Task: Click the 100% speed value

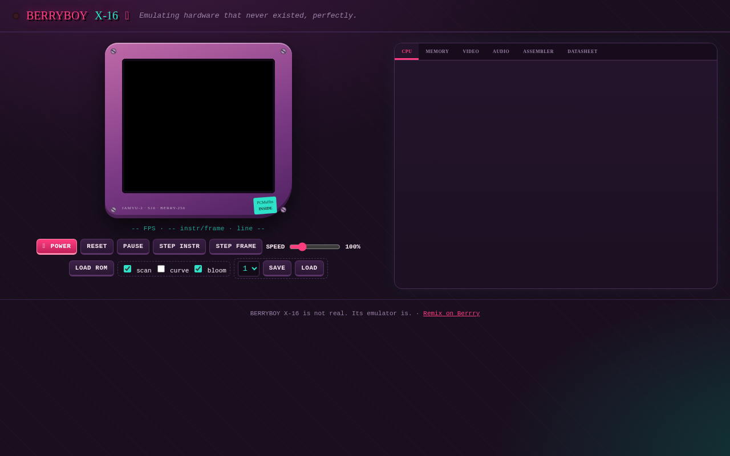Action: (x=352, y=247)
